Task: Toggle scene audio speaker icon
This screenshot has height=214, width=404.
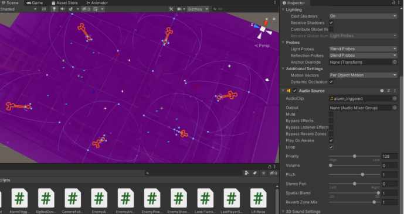Action: coord(62,9)
